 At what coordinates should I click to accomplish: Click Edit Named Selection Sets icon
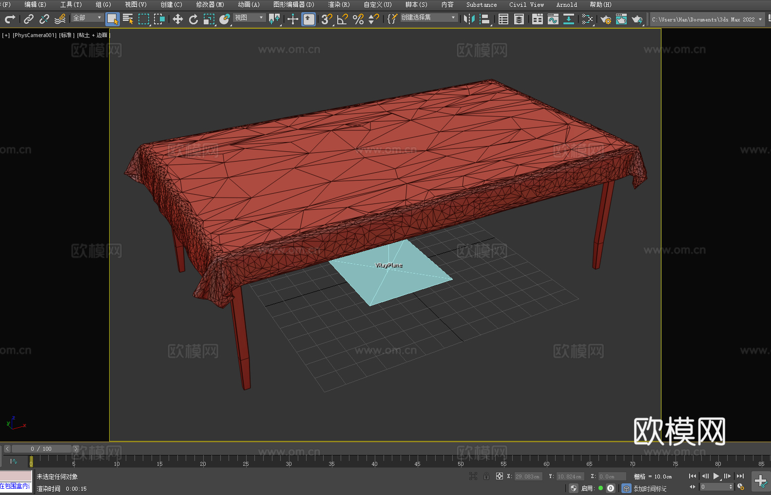click(x=392, y=19)
